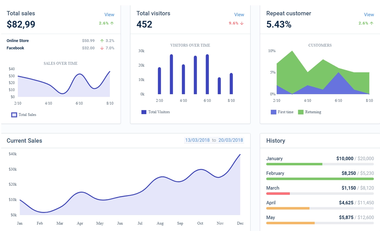Click View link in Repeat customer card

point(369,15)
